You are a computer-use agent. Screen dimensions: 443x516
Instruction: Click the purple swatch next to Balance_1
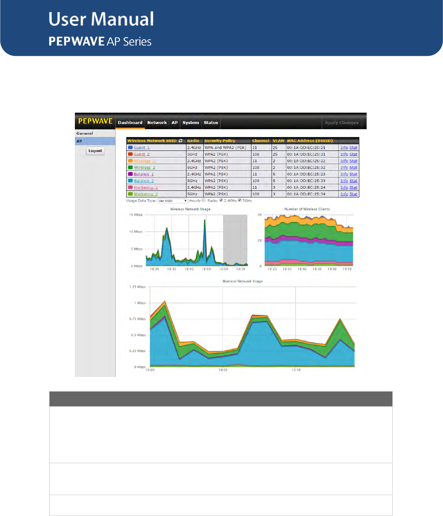point(130,174)
